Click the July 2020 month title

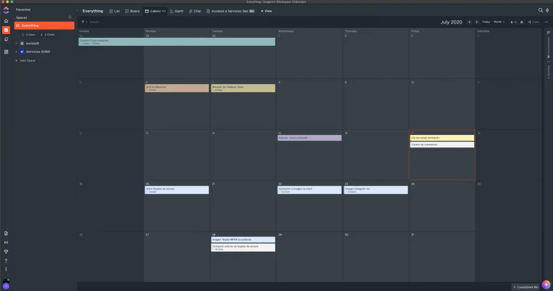451,22
